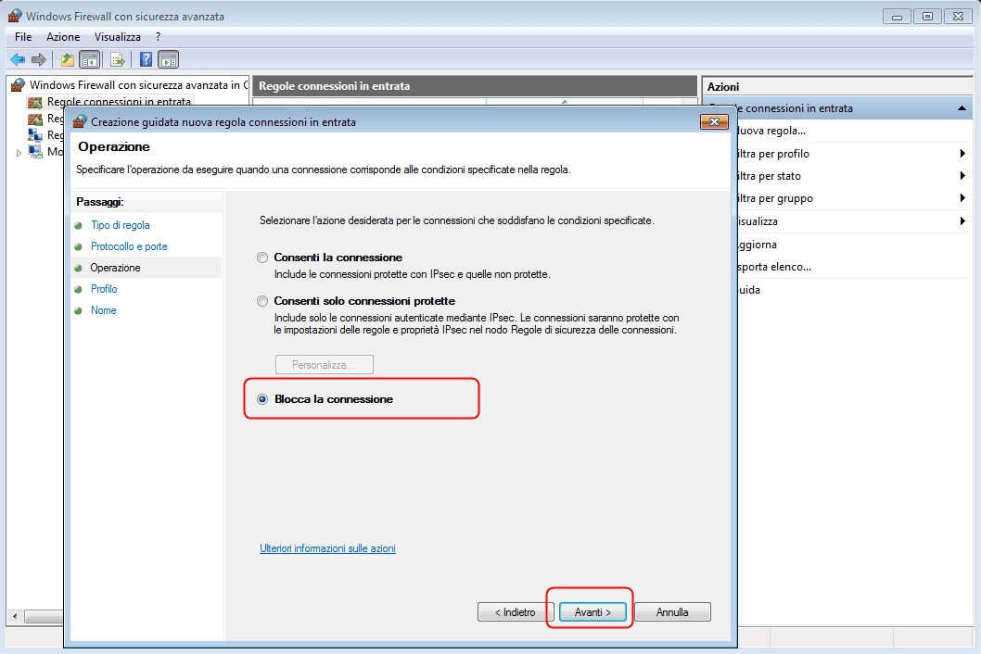
Task: Click the Up one level folder icon
Action: (x=68, y=60)
